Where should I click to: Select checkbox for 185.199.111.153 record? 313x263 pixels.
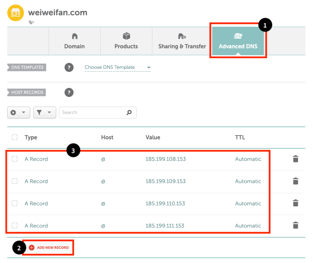(15, 226)
